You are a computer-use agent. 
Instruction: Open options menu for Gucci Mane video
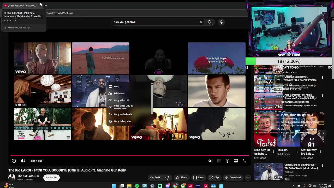(x=322, y=165)
